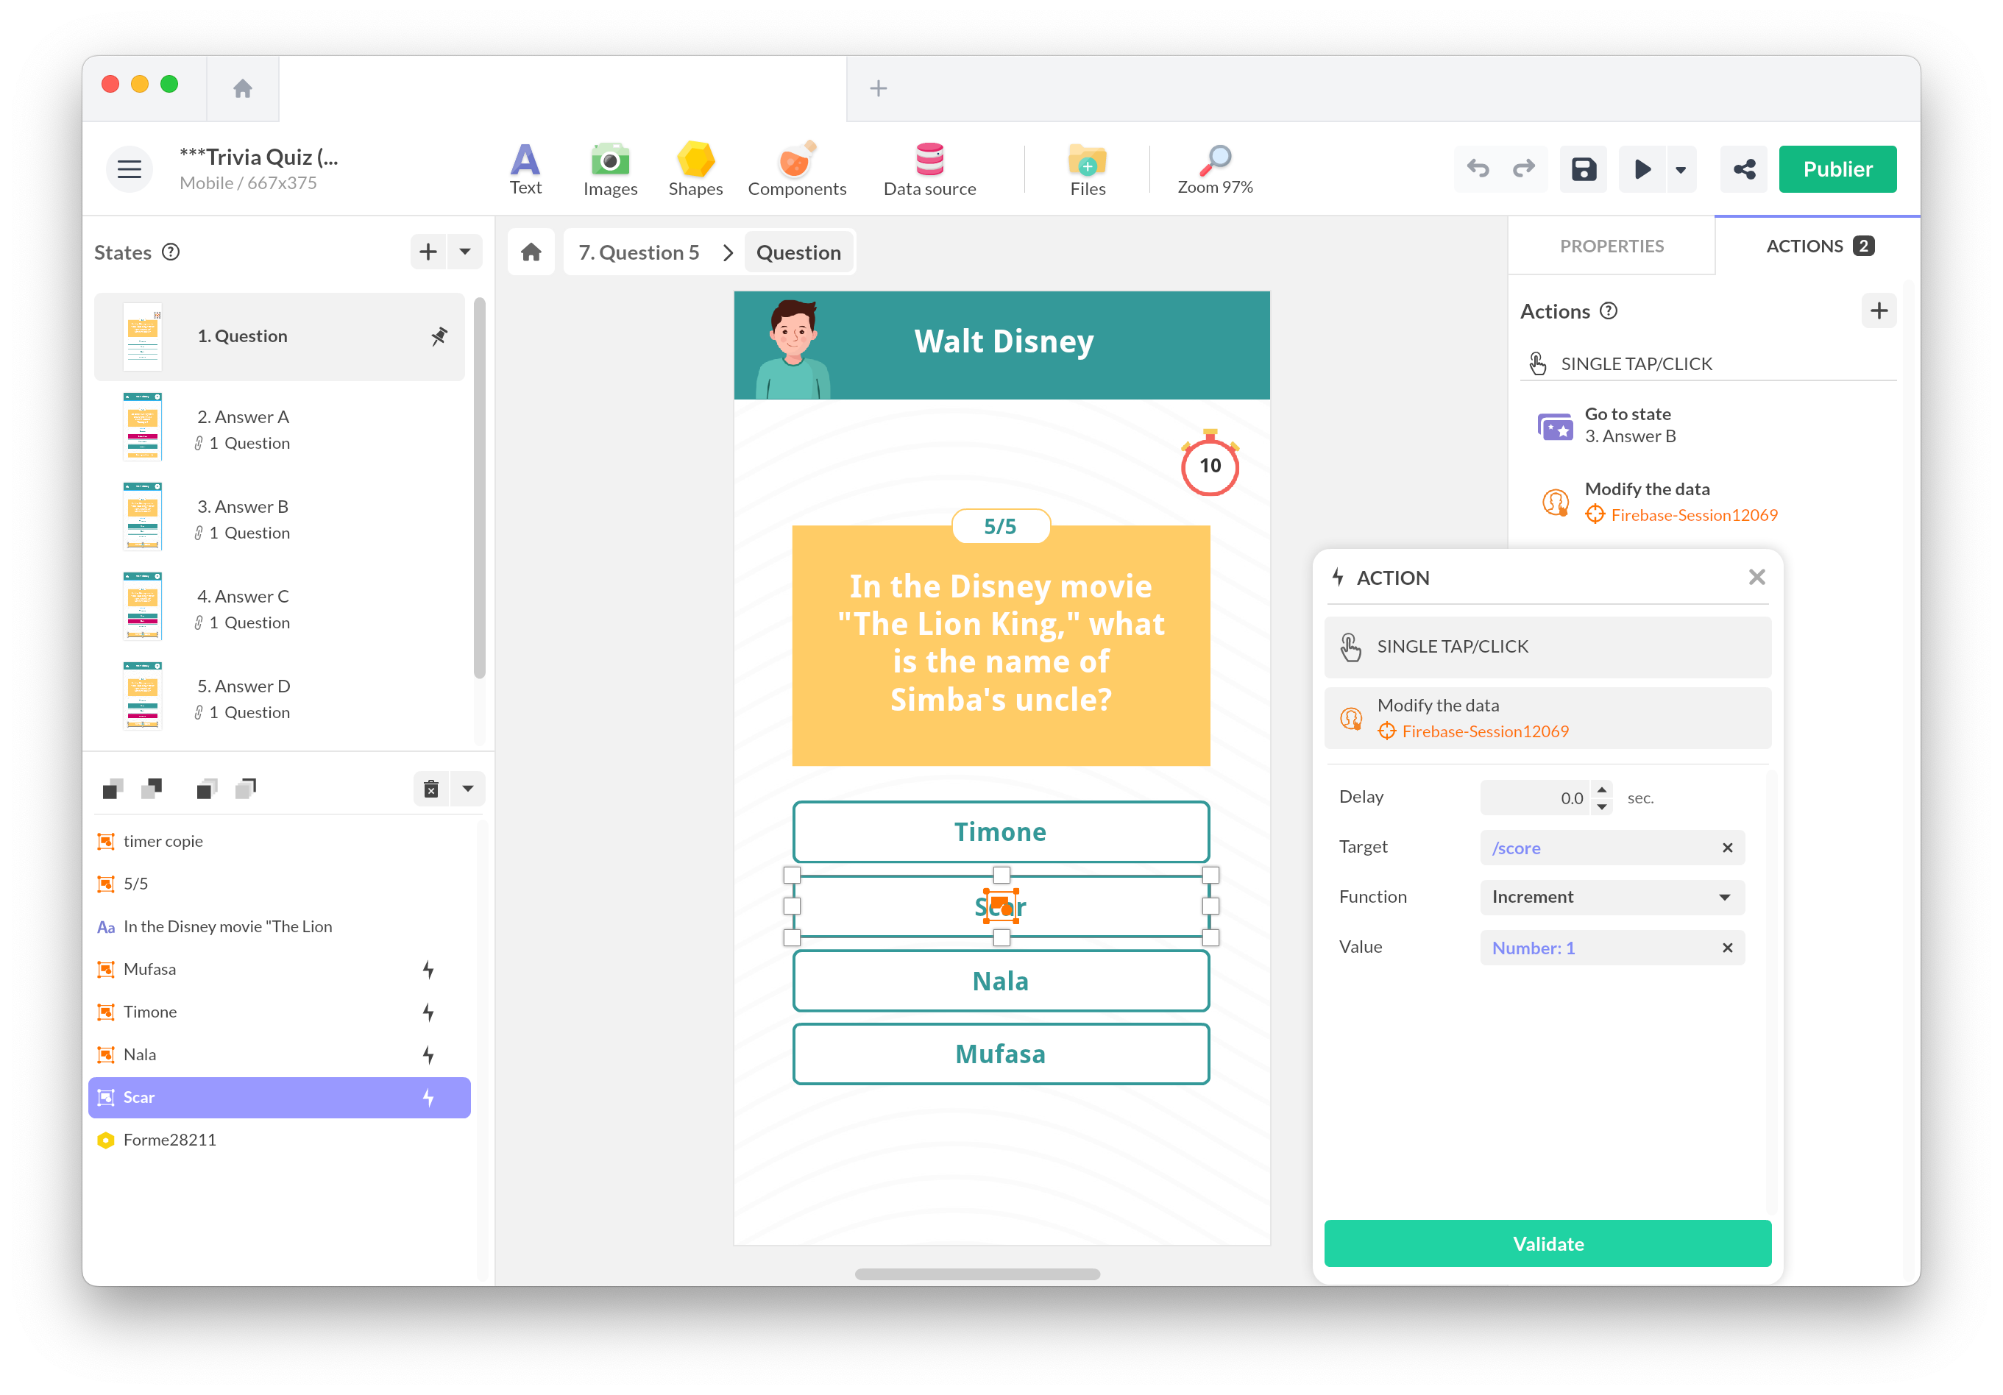Click the share icon
The height and width of the screenshot is (1395, 2003).
1744,168
